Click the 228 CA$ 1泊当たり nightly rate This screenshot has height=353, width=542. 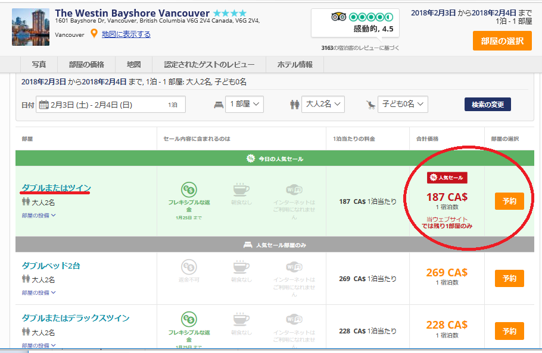(x=367, y=331)
